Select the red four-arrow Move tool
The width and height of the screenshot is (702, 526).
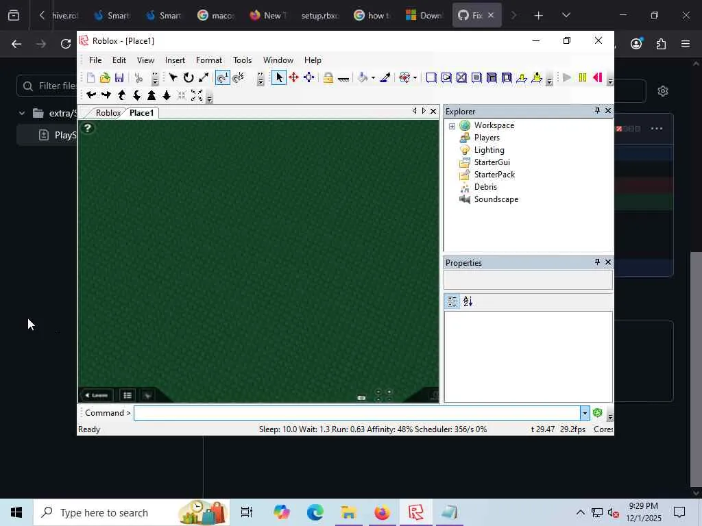(293, 78)
